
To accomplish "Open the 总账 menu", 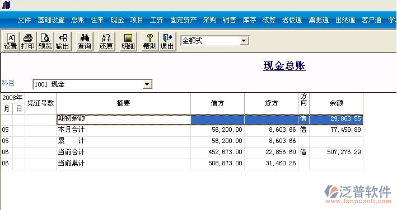I will tap(77, 20).
